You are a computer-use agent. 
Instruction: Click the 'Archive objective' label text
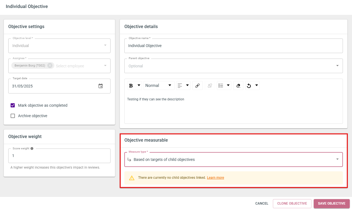pyautogui.click(x=33, y=116)
